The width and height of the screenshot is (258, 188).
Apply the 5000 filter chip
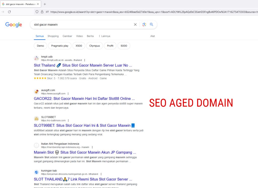click(x=124, y=46)
